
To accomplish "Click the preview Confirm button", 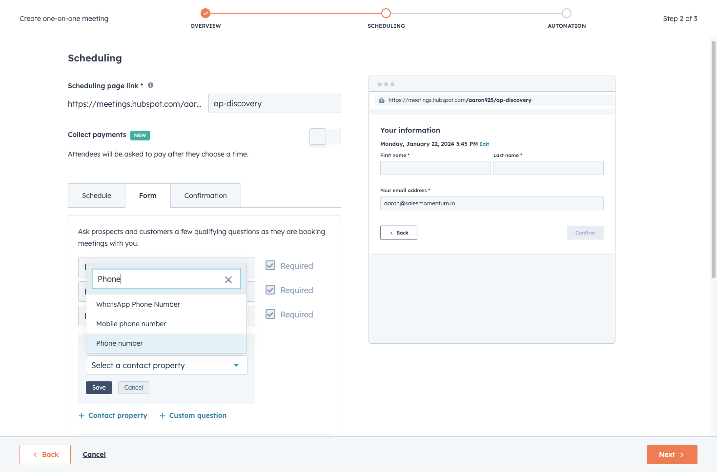I will coord(585,233).
